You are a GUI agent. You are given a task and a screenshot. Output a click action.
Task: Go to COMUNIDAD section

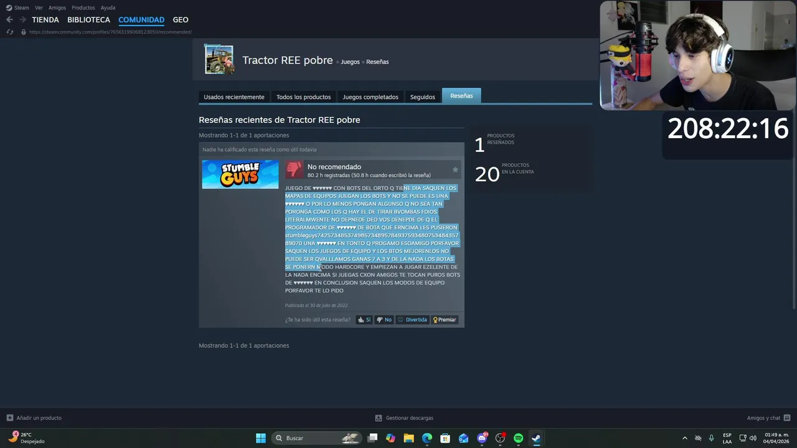click(141, 20)
